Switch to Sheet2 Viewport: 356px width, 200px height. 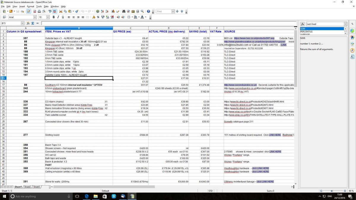pos(27,187)
